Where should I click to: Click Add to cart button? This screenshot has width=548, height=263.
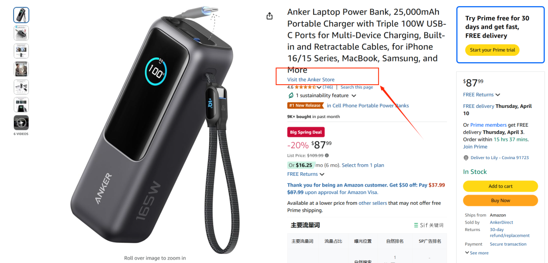(500, 186)
